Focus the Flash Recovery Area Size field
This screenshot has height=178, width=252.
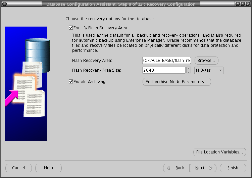(164, 70)
